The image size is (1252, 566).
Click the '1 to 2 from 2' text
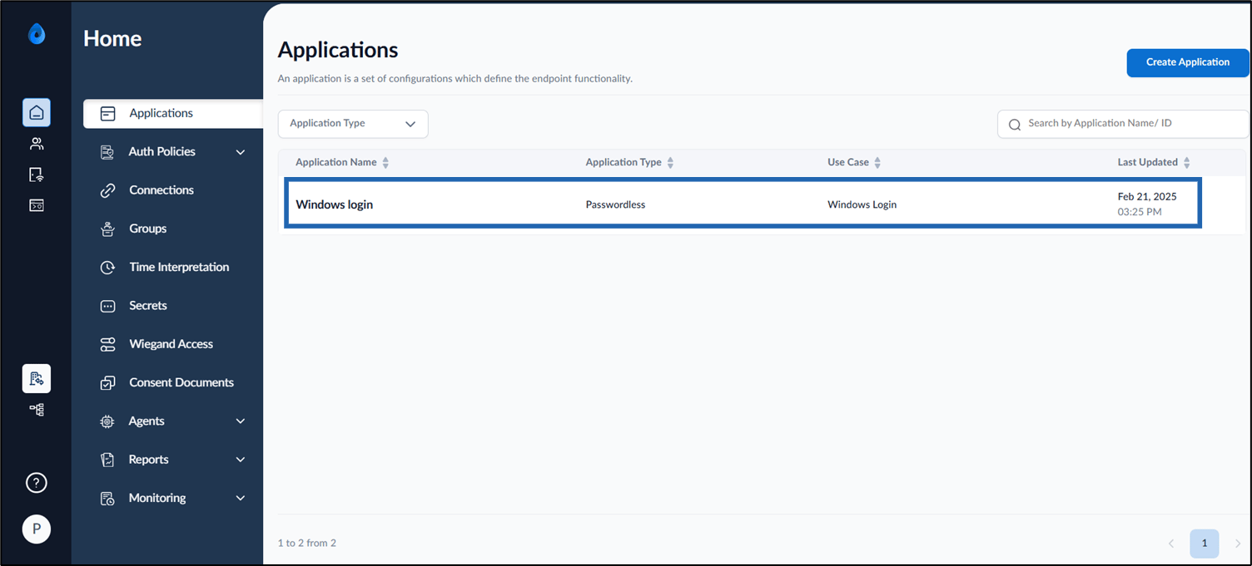tap(306, 543)
